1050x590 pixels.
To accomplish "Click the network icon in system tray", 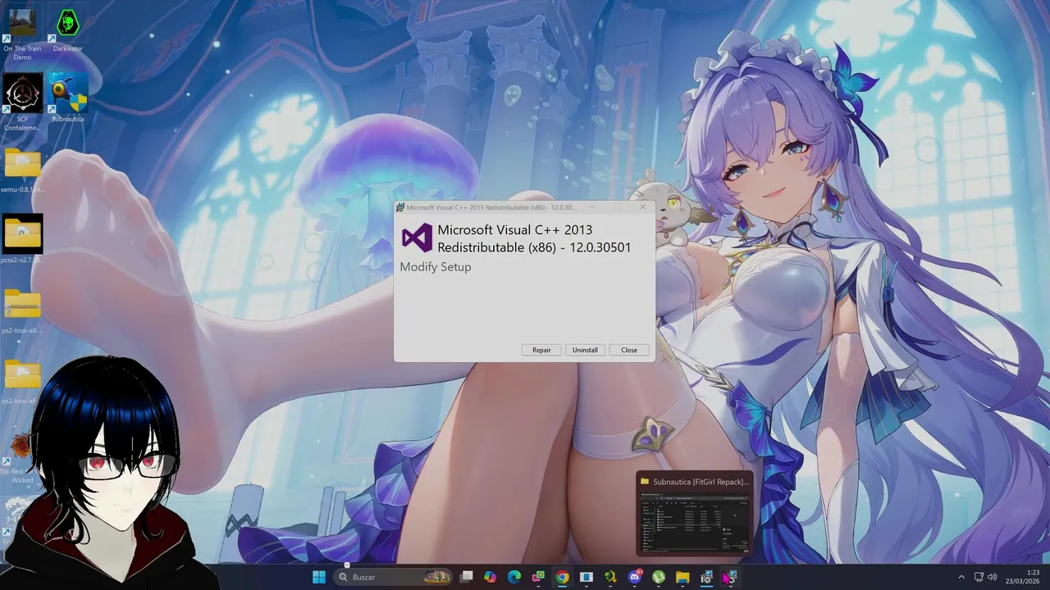I will coord(979,577).
